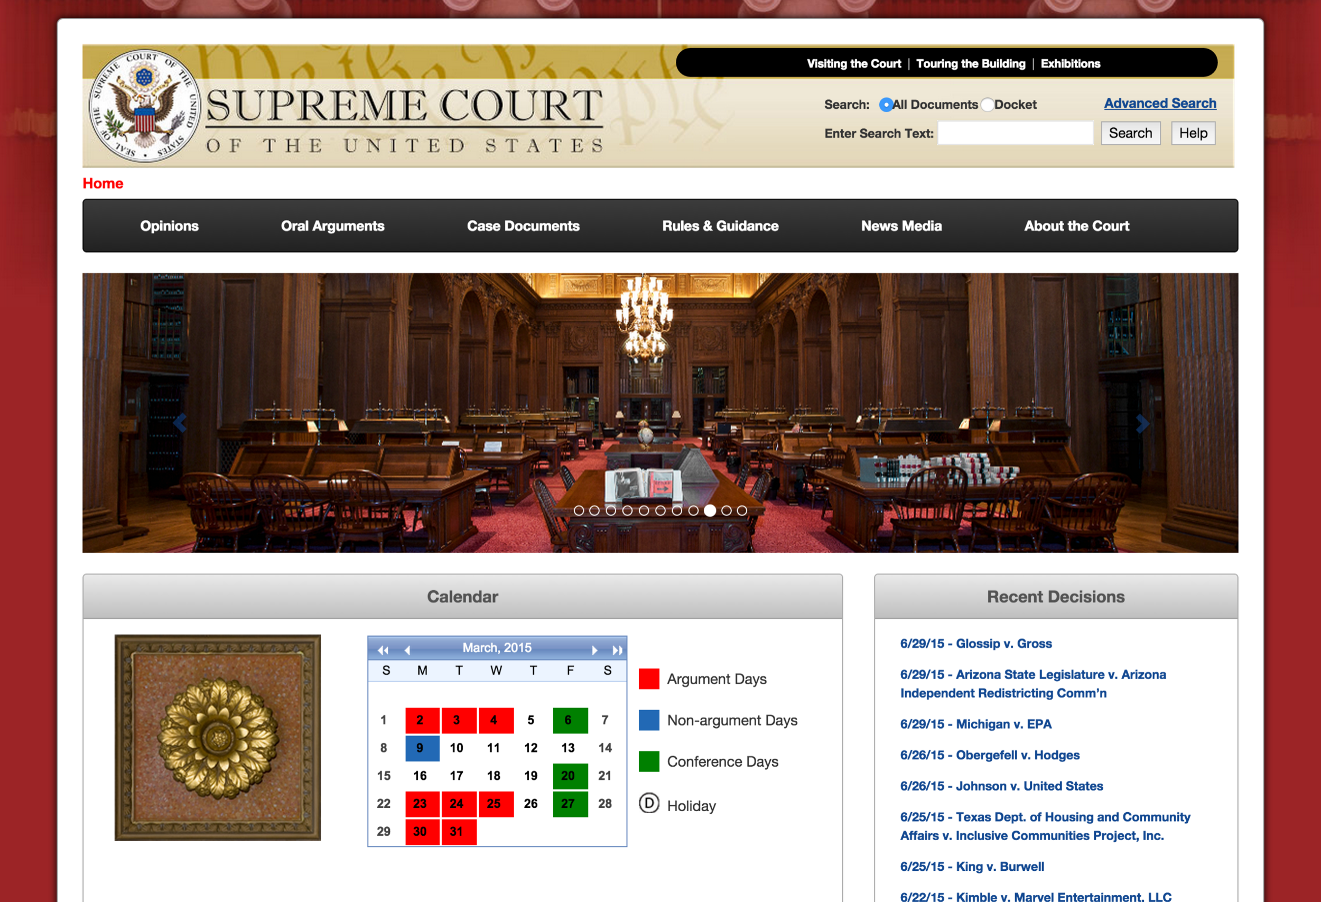This screenshot has height=902, width=1321.
Task: Open the Opinions menu
Action: point(170,226)
